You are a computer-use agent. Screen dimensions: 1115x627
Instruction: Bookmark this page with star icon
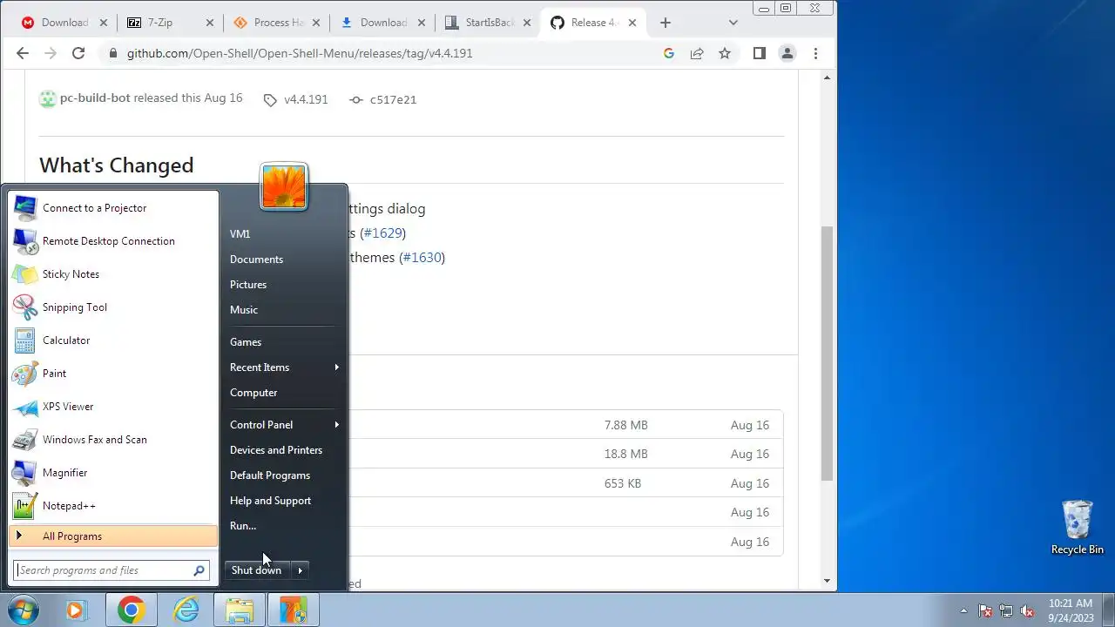click(x=725, y=53)
